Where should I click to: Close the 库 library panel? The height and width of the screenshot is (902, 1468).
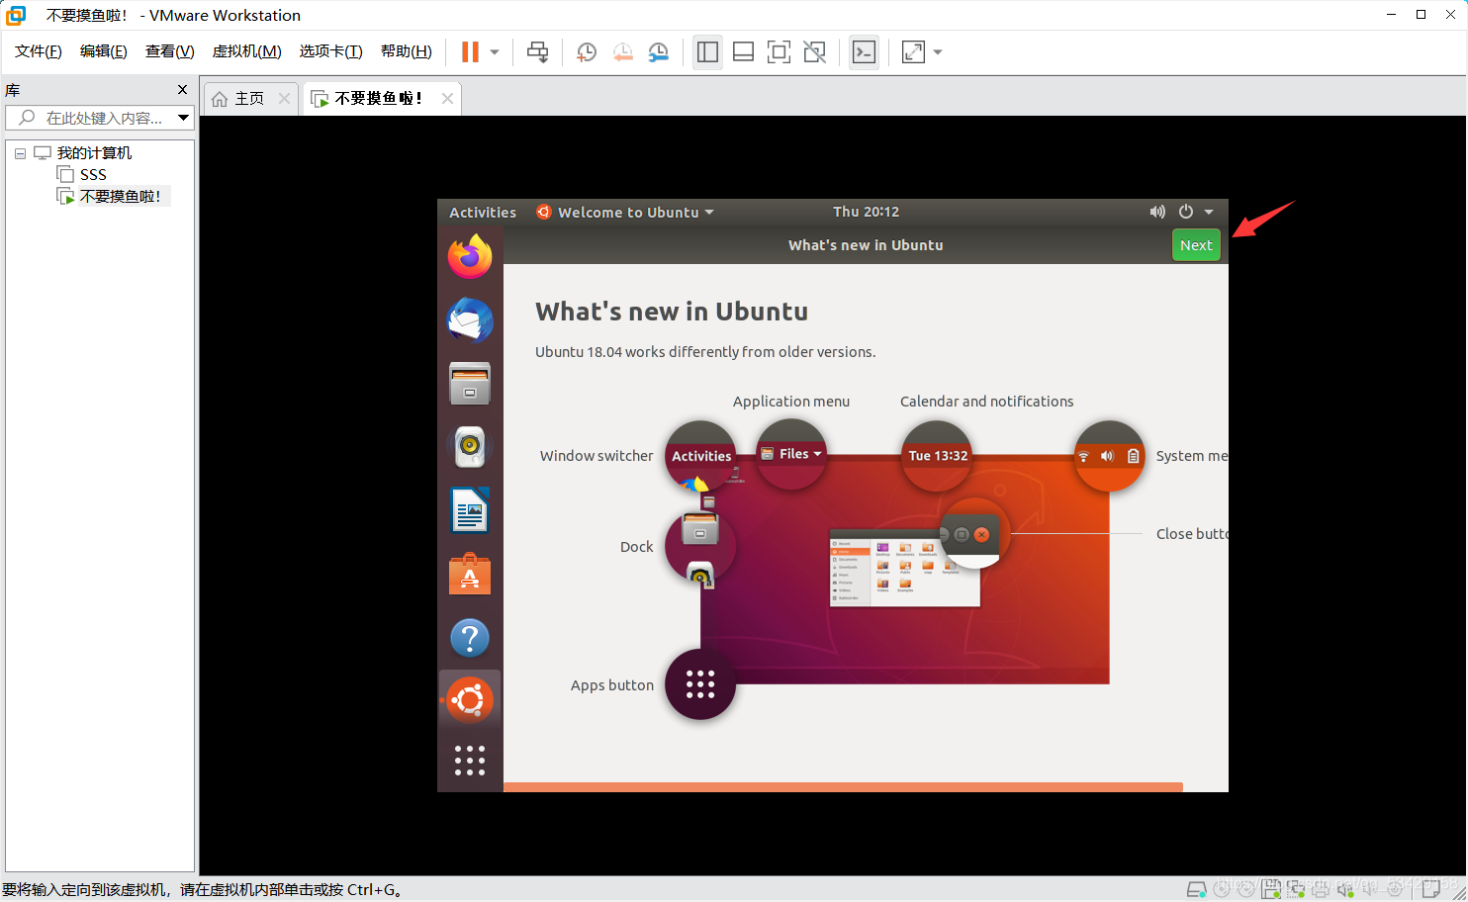182,90
